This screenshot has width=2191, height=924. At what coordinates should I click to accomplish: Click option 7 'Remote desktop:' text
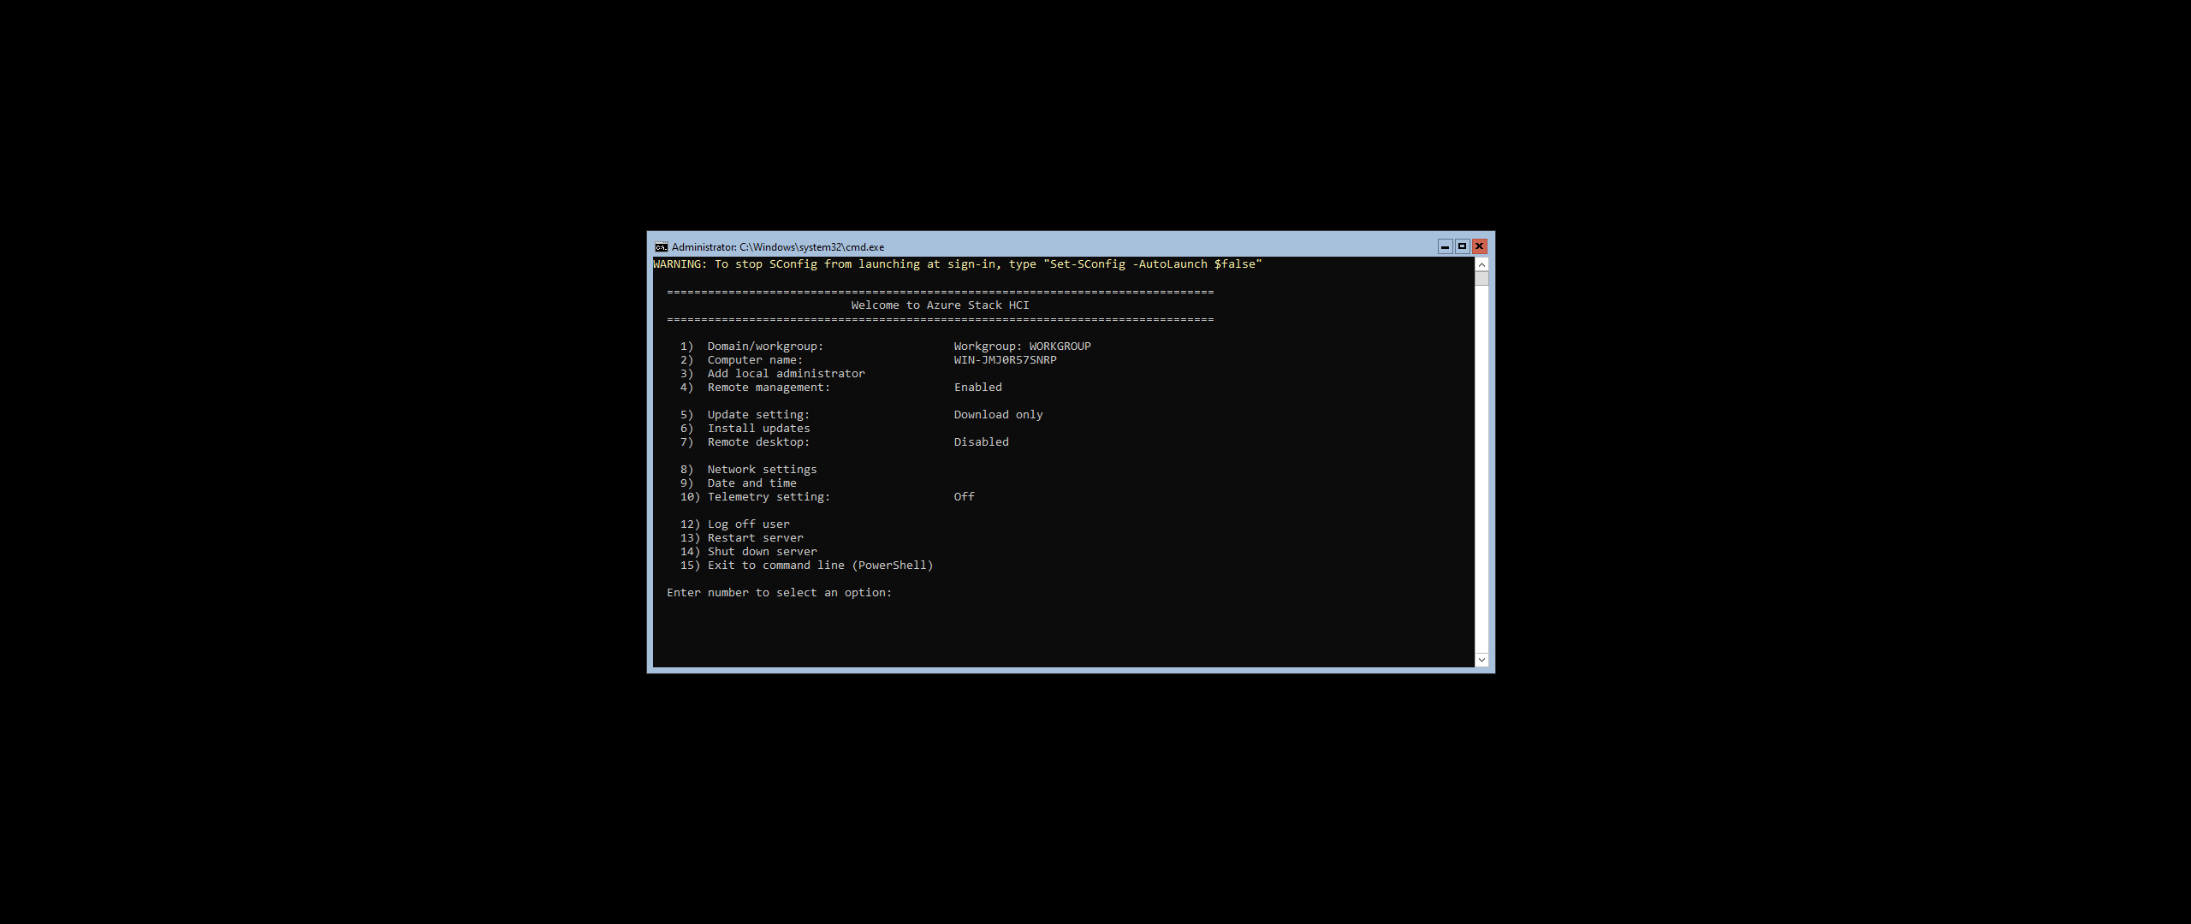coord(758,442)
